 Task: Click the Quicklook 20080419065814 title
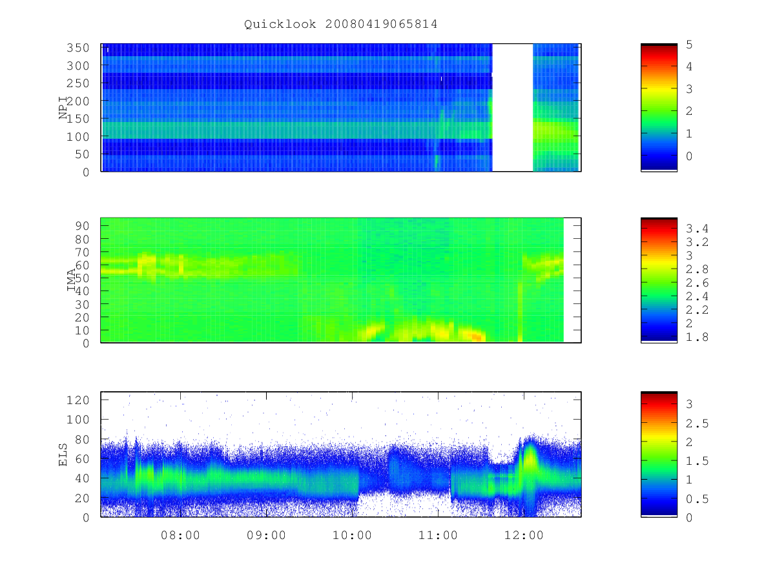tap(341, 25)
